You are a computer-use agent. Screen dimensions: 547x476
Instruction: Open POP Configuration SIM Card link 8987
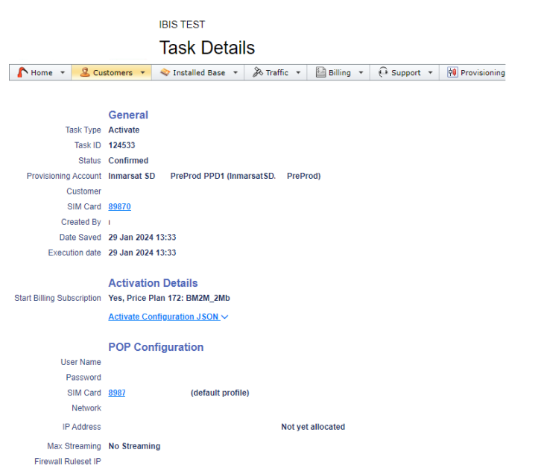[117, 393]
